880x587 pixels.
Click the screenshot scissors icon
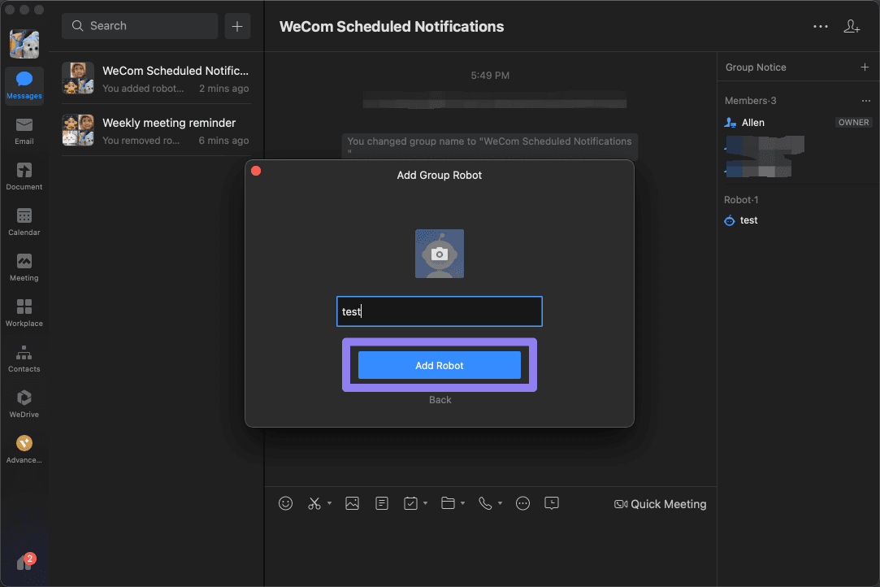(314, 503)
